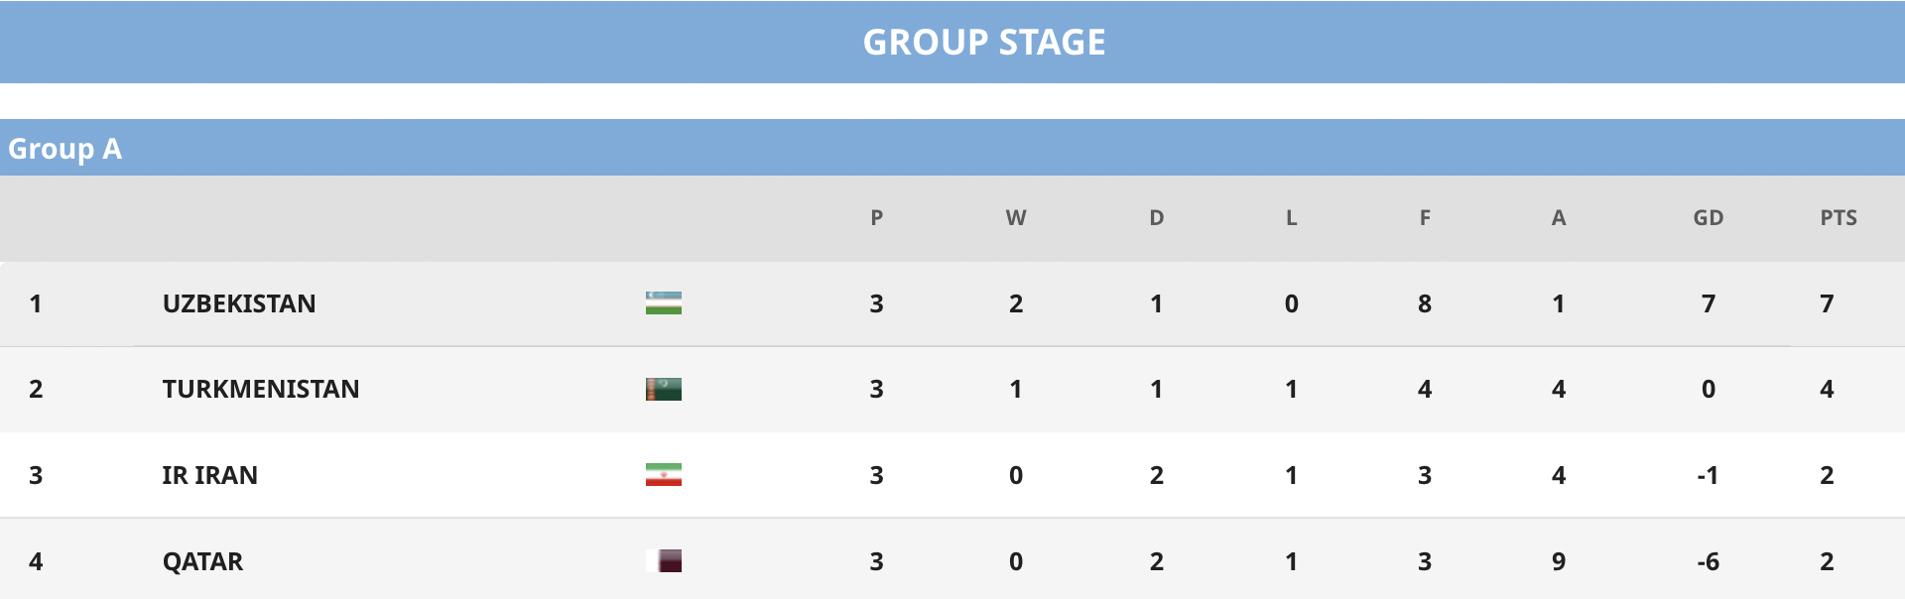The height and width of the screenshot is (599, 1905).
Task: Click the D column header
Action: pos(1157,218)
